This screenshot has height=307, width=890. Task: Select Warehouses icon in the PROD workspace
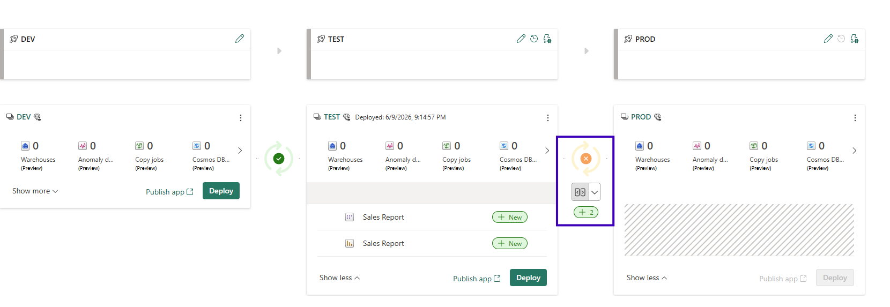[x=640, y=146]
